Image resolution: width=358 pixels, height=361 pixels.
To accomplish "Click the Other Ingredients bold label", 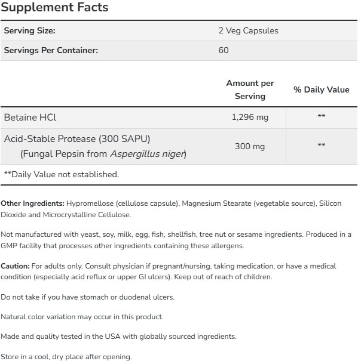I will 32,203.
